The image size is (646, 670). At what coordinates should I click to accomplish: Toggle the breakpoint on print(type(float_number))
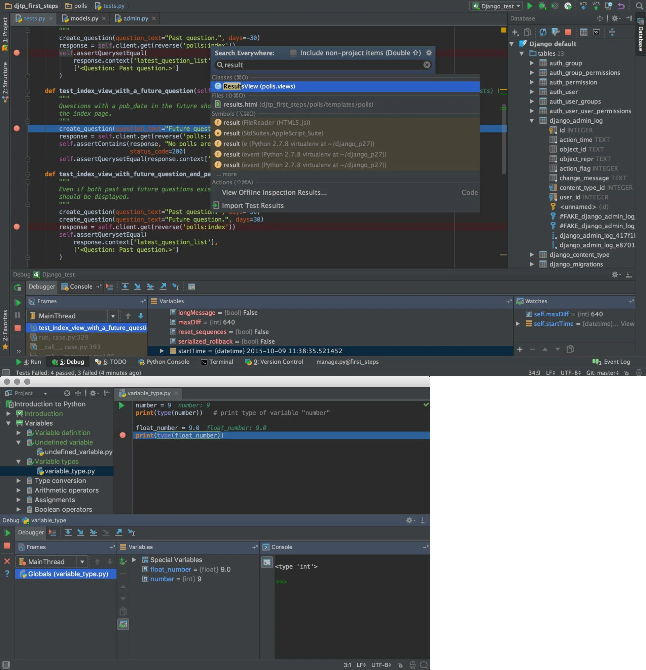pos(122,435)
